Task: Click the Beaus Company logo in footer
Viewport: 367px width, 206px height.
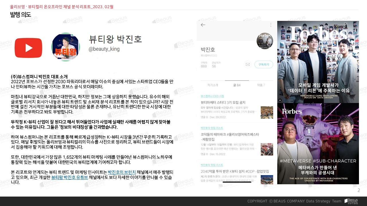Action: click(351, 201)
